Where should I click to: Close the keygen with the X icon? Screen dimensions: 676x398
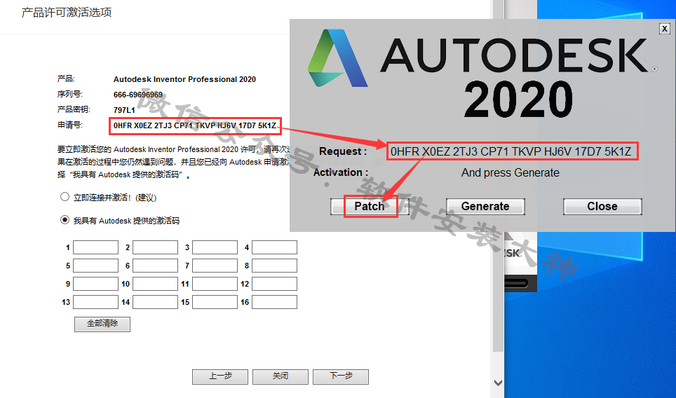664,29
